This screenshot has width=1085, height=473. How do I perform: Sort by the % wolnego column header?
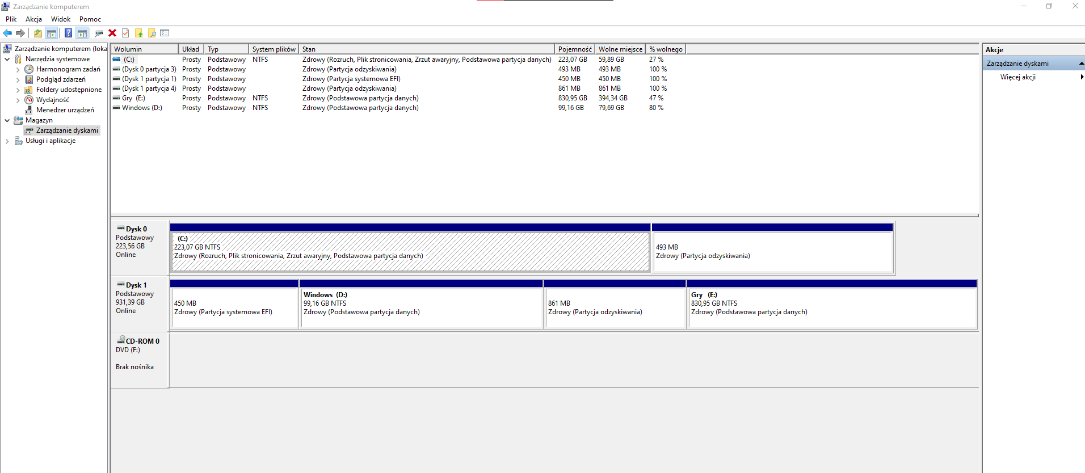(666, 49)
